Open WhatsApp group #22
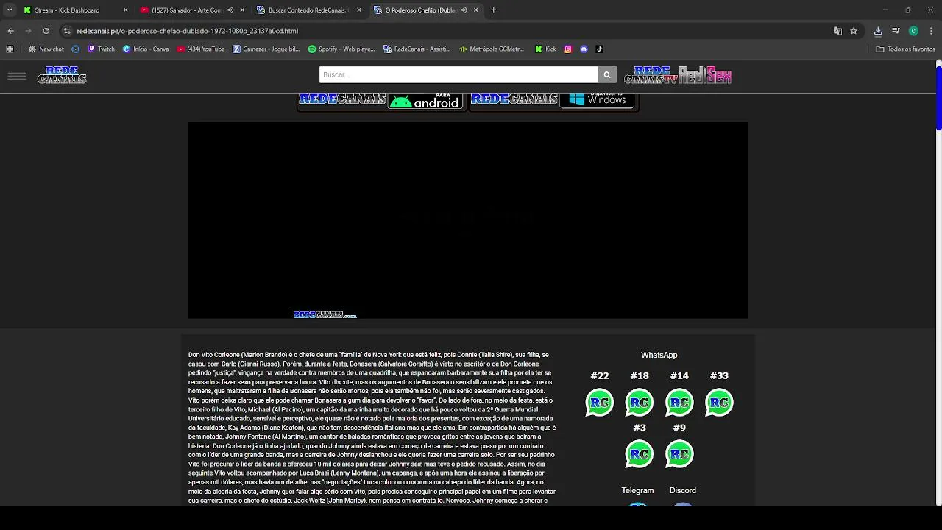 point(600,402)
